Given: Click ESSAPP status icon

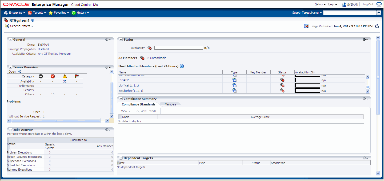Looking at the screenshot, I should point(282,80).
